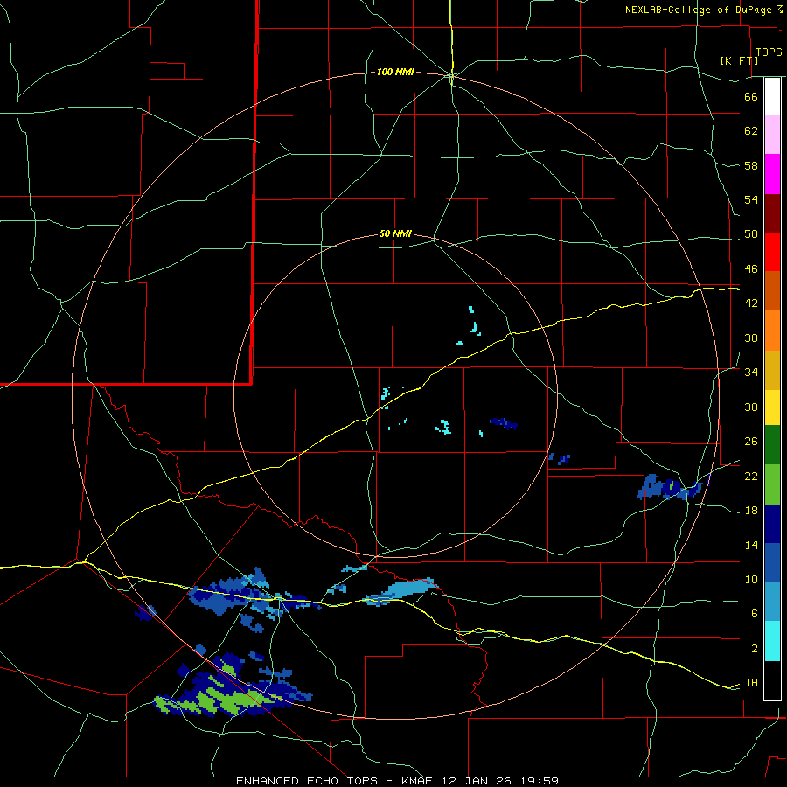Click the 'TH' legend label
This screenshot has width=787, height=787.
pos(751,683)
